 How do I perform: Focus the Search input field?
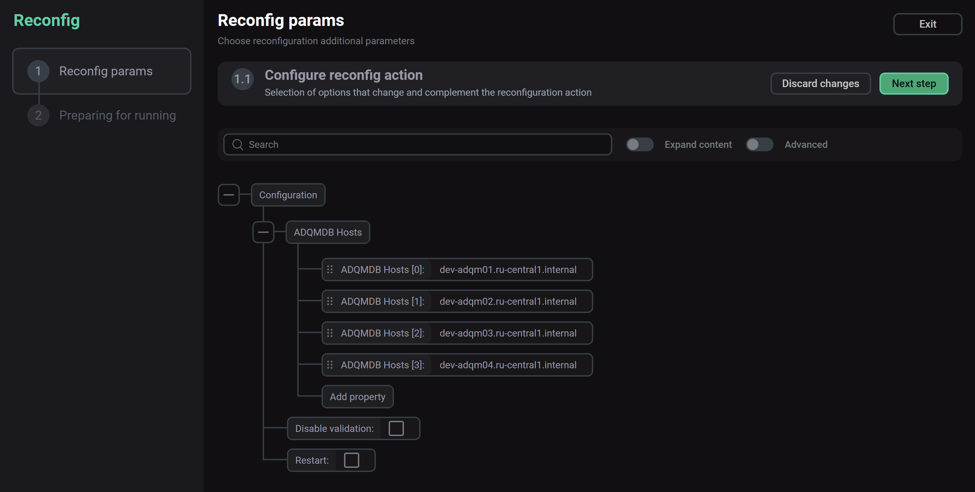[417, 144]
